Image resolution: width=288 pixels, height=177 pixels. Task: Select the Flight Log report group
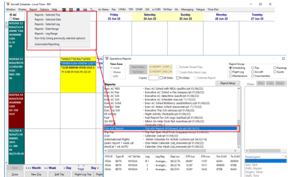point(230,72)
